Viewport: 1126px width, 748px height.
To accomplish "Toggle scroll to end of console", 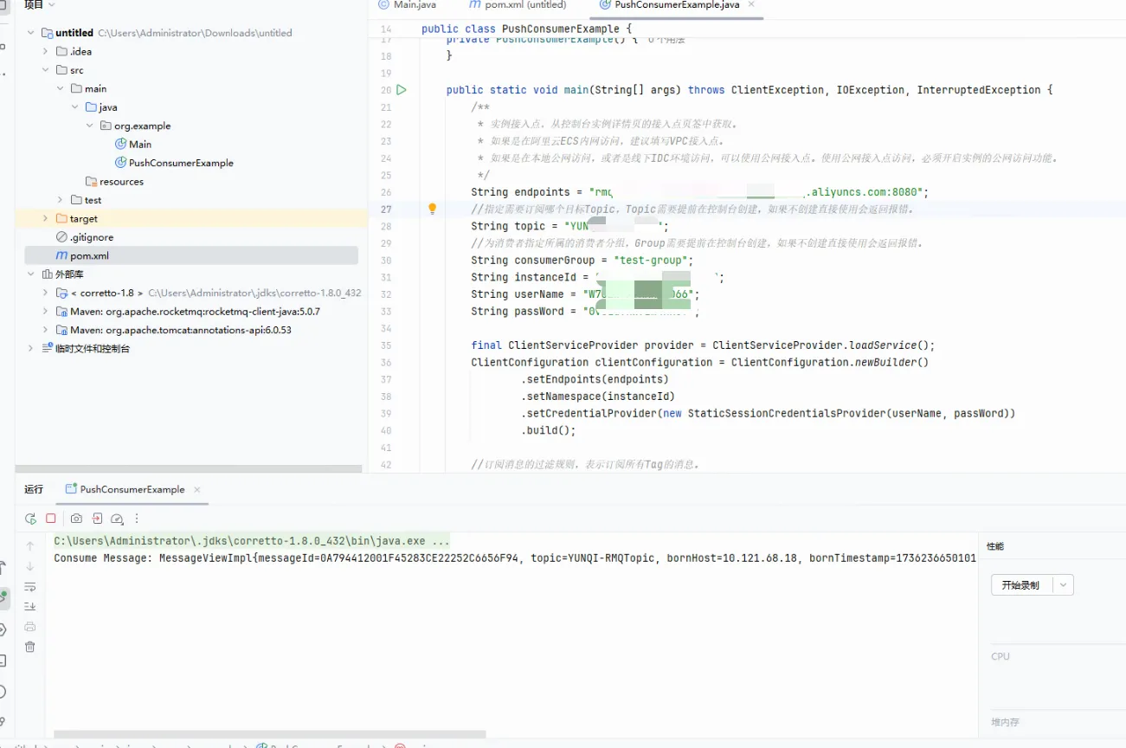I will tap(30, 606).
